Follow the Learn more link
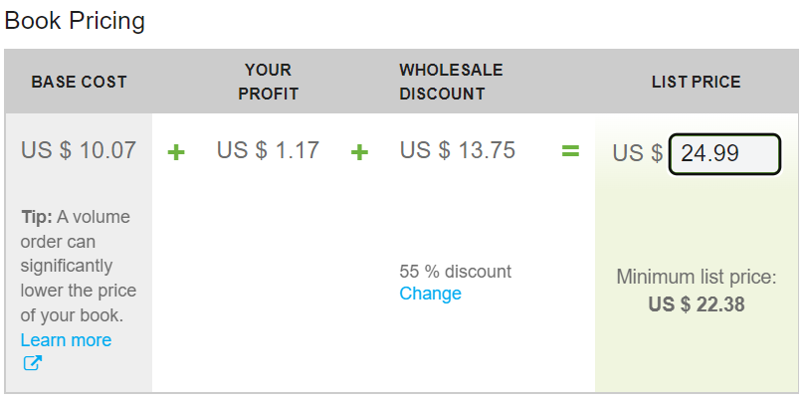805x398 pixels. pos(66,340)
